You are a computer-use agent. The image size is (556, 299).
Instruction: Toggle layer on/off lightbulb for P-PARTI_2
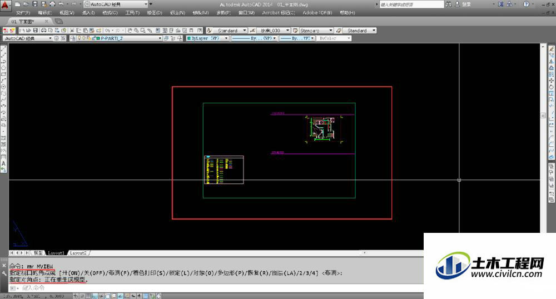tap(80, 38)
